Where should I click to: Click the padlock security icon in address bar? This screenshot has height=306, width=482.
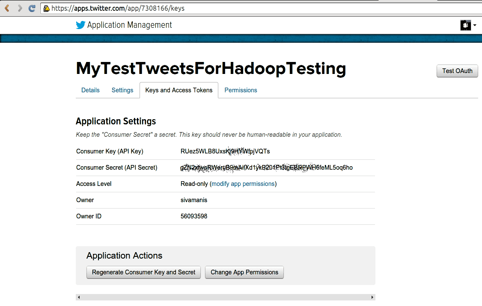coord(46,8)
